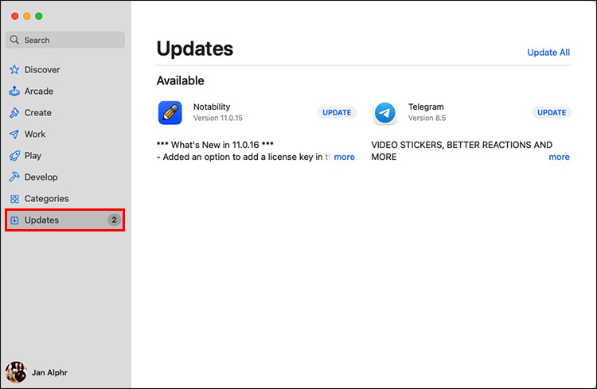Click the Play rocket icon
The height and width of the screenshot is (389, 597).
14,156
